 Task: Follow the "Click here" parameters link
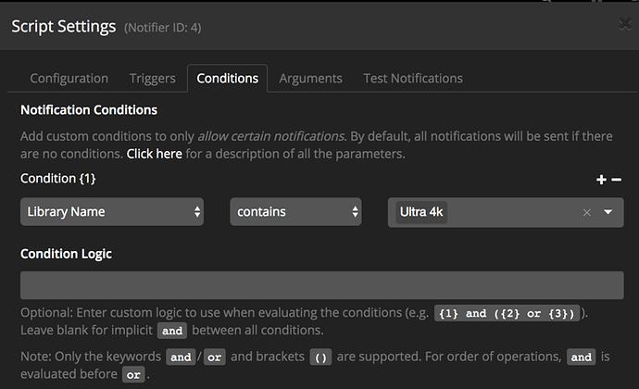click(x=154, y=154)
